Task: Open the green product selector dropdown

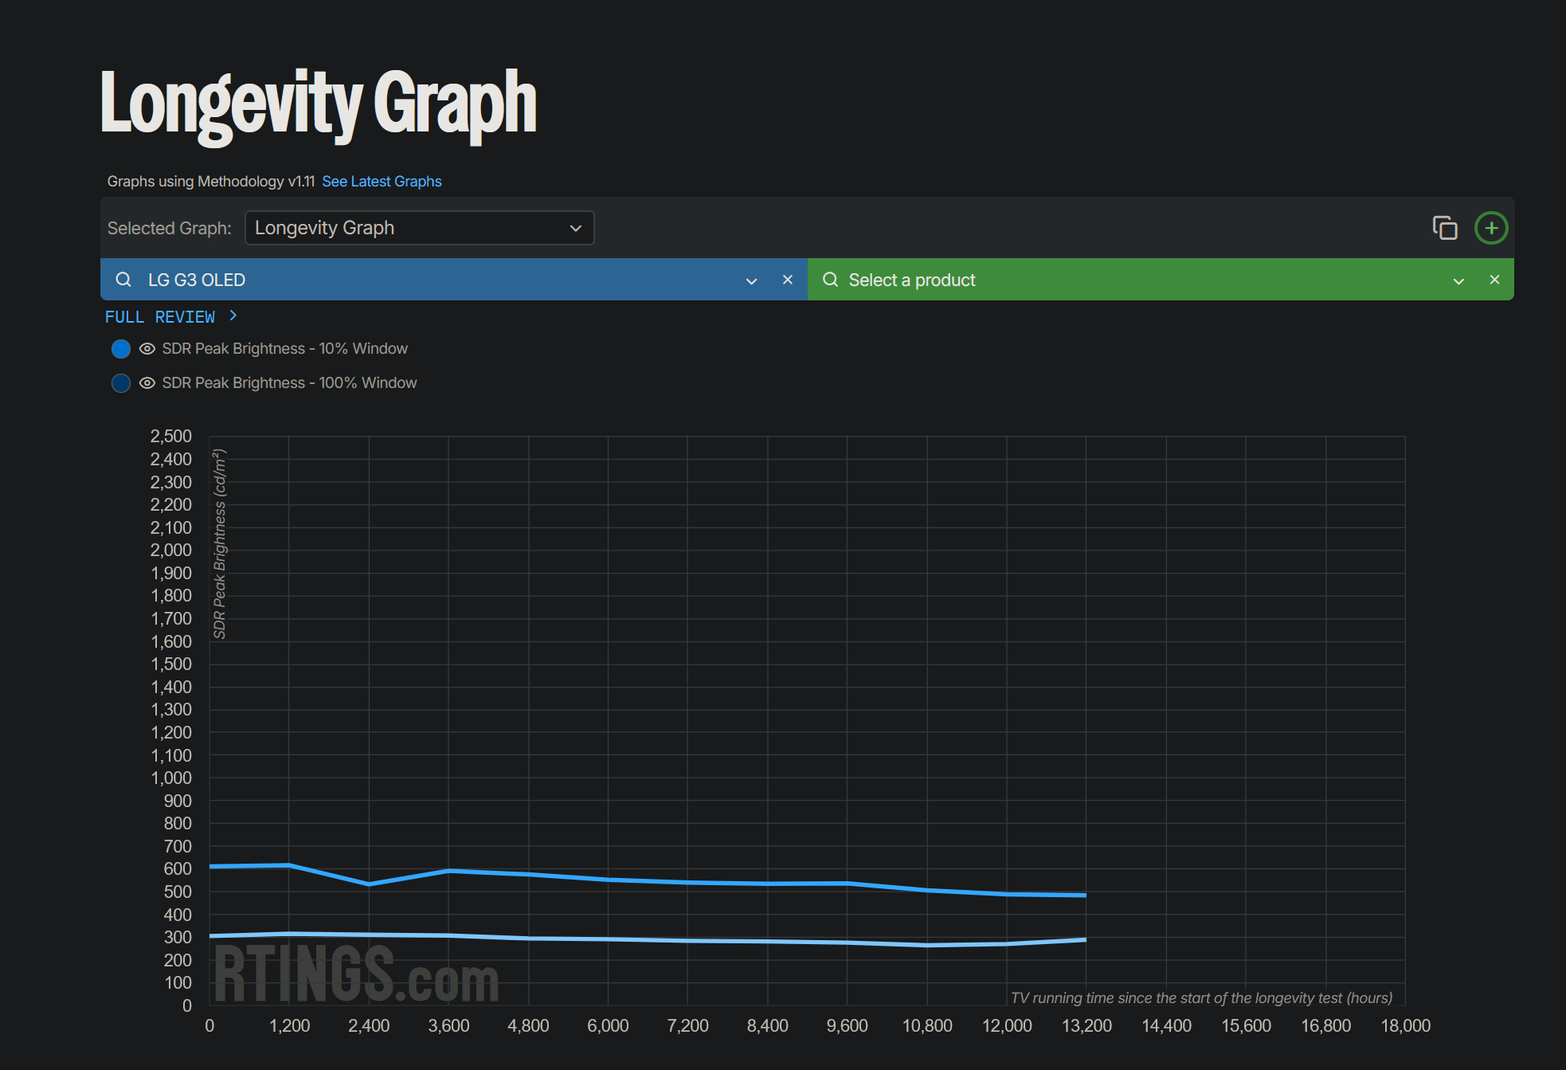Action: click(1458, 280)
